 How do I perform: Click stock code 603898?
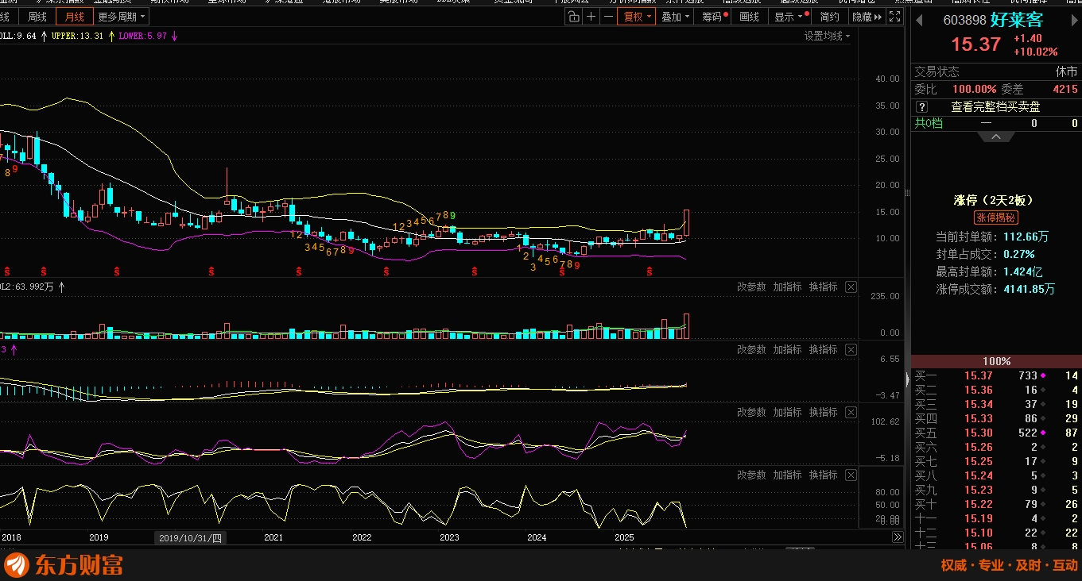point(964,21)
